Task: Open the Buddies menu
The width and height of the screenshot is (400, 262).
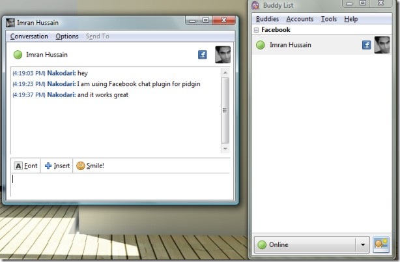Action: coord(267,19)
